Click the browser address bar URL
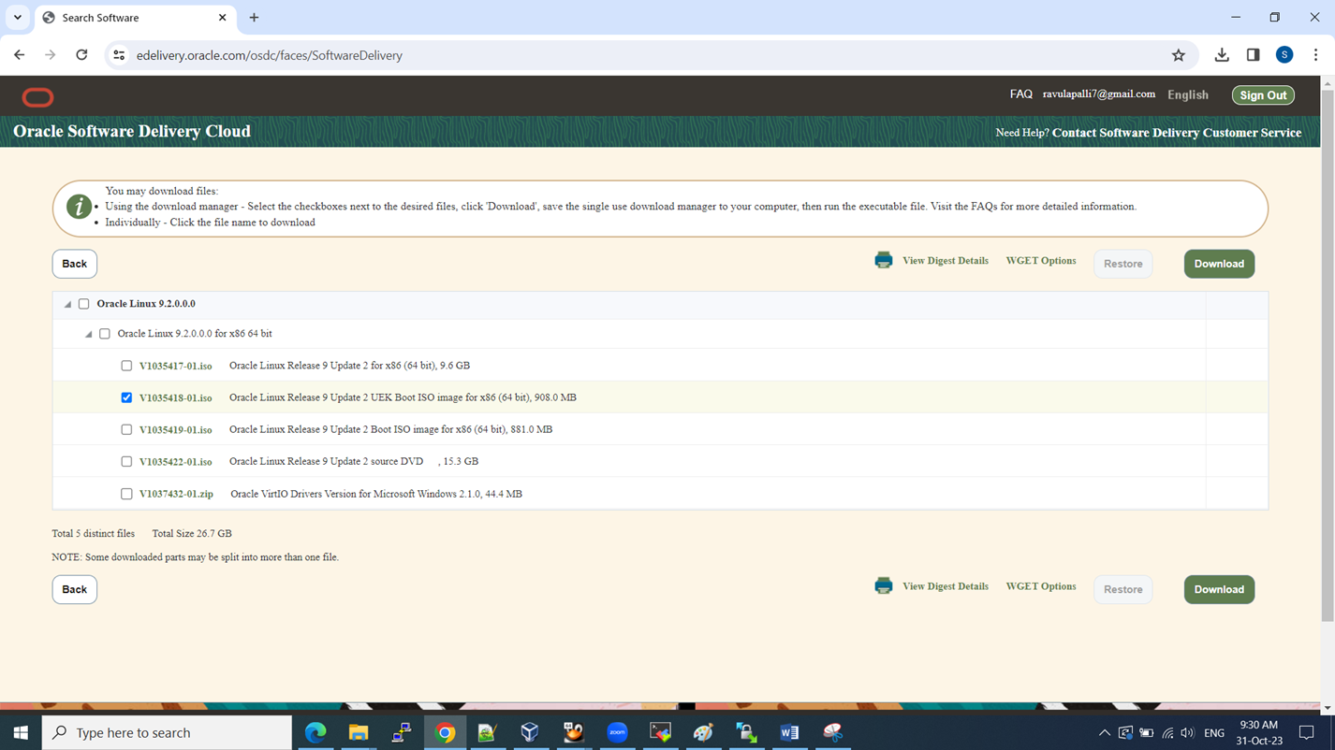 [x=270, y=55]
